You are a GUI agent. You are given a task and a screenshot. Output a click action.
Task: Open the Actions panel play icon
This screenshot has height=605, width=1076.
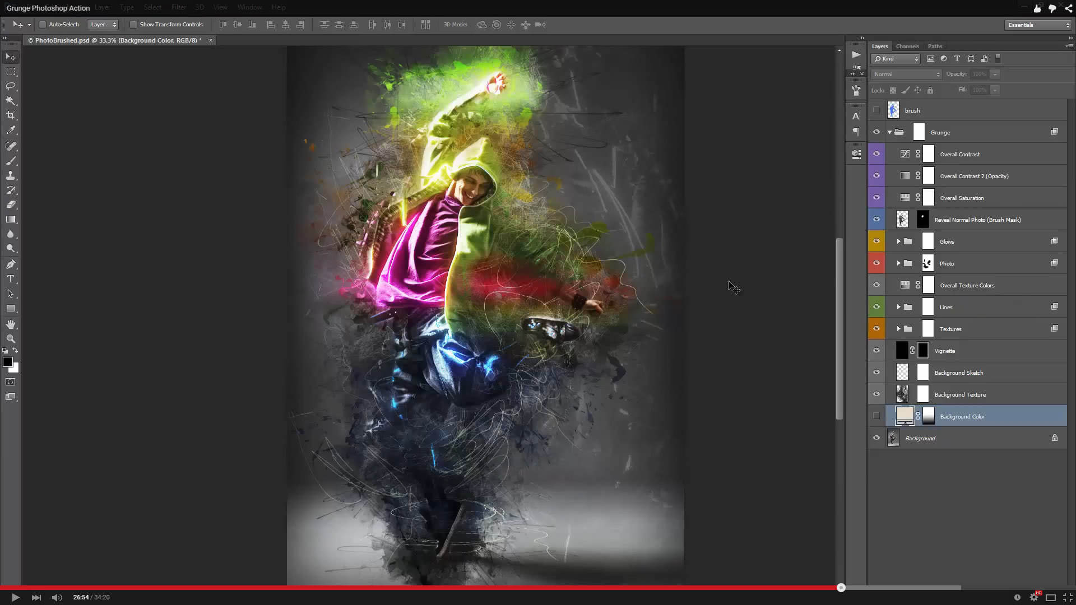(x=856, y=55)
